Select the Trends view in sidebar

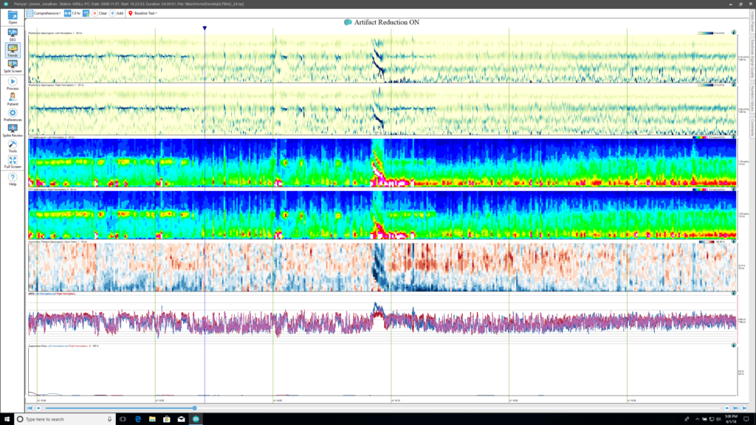click(13, 50)
